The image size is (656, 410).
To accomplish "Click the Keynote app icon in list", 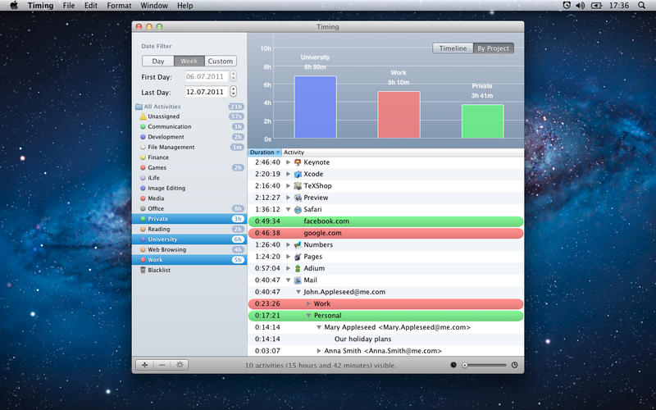I will (298, 162).
